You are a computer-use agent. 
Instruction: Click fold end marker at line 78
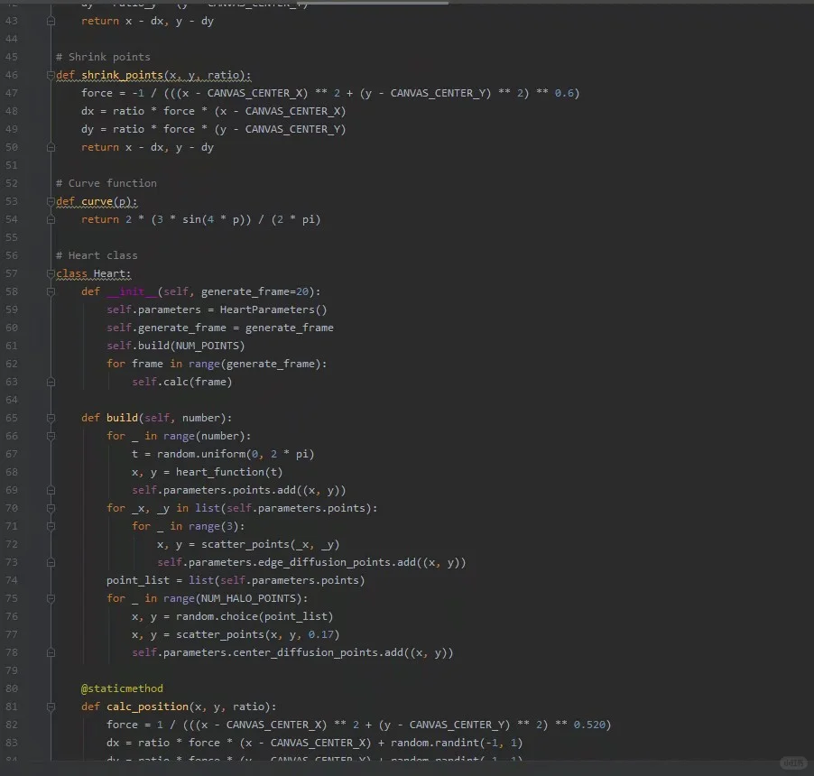point(51,652)
